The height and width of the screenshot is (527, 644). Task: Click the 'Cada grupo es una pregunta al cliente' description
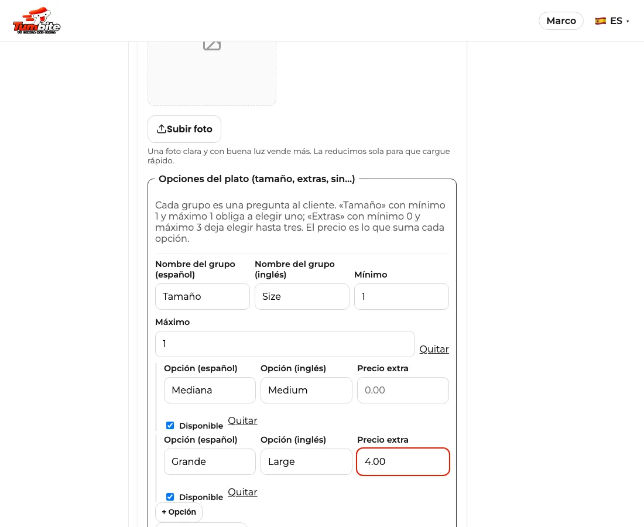click(x=300, y=222)
